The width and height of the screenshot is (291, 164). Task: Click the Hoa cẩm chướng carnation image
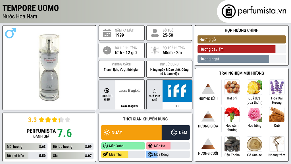[232, 114]
